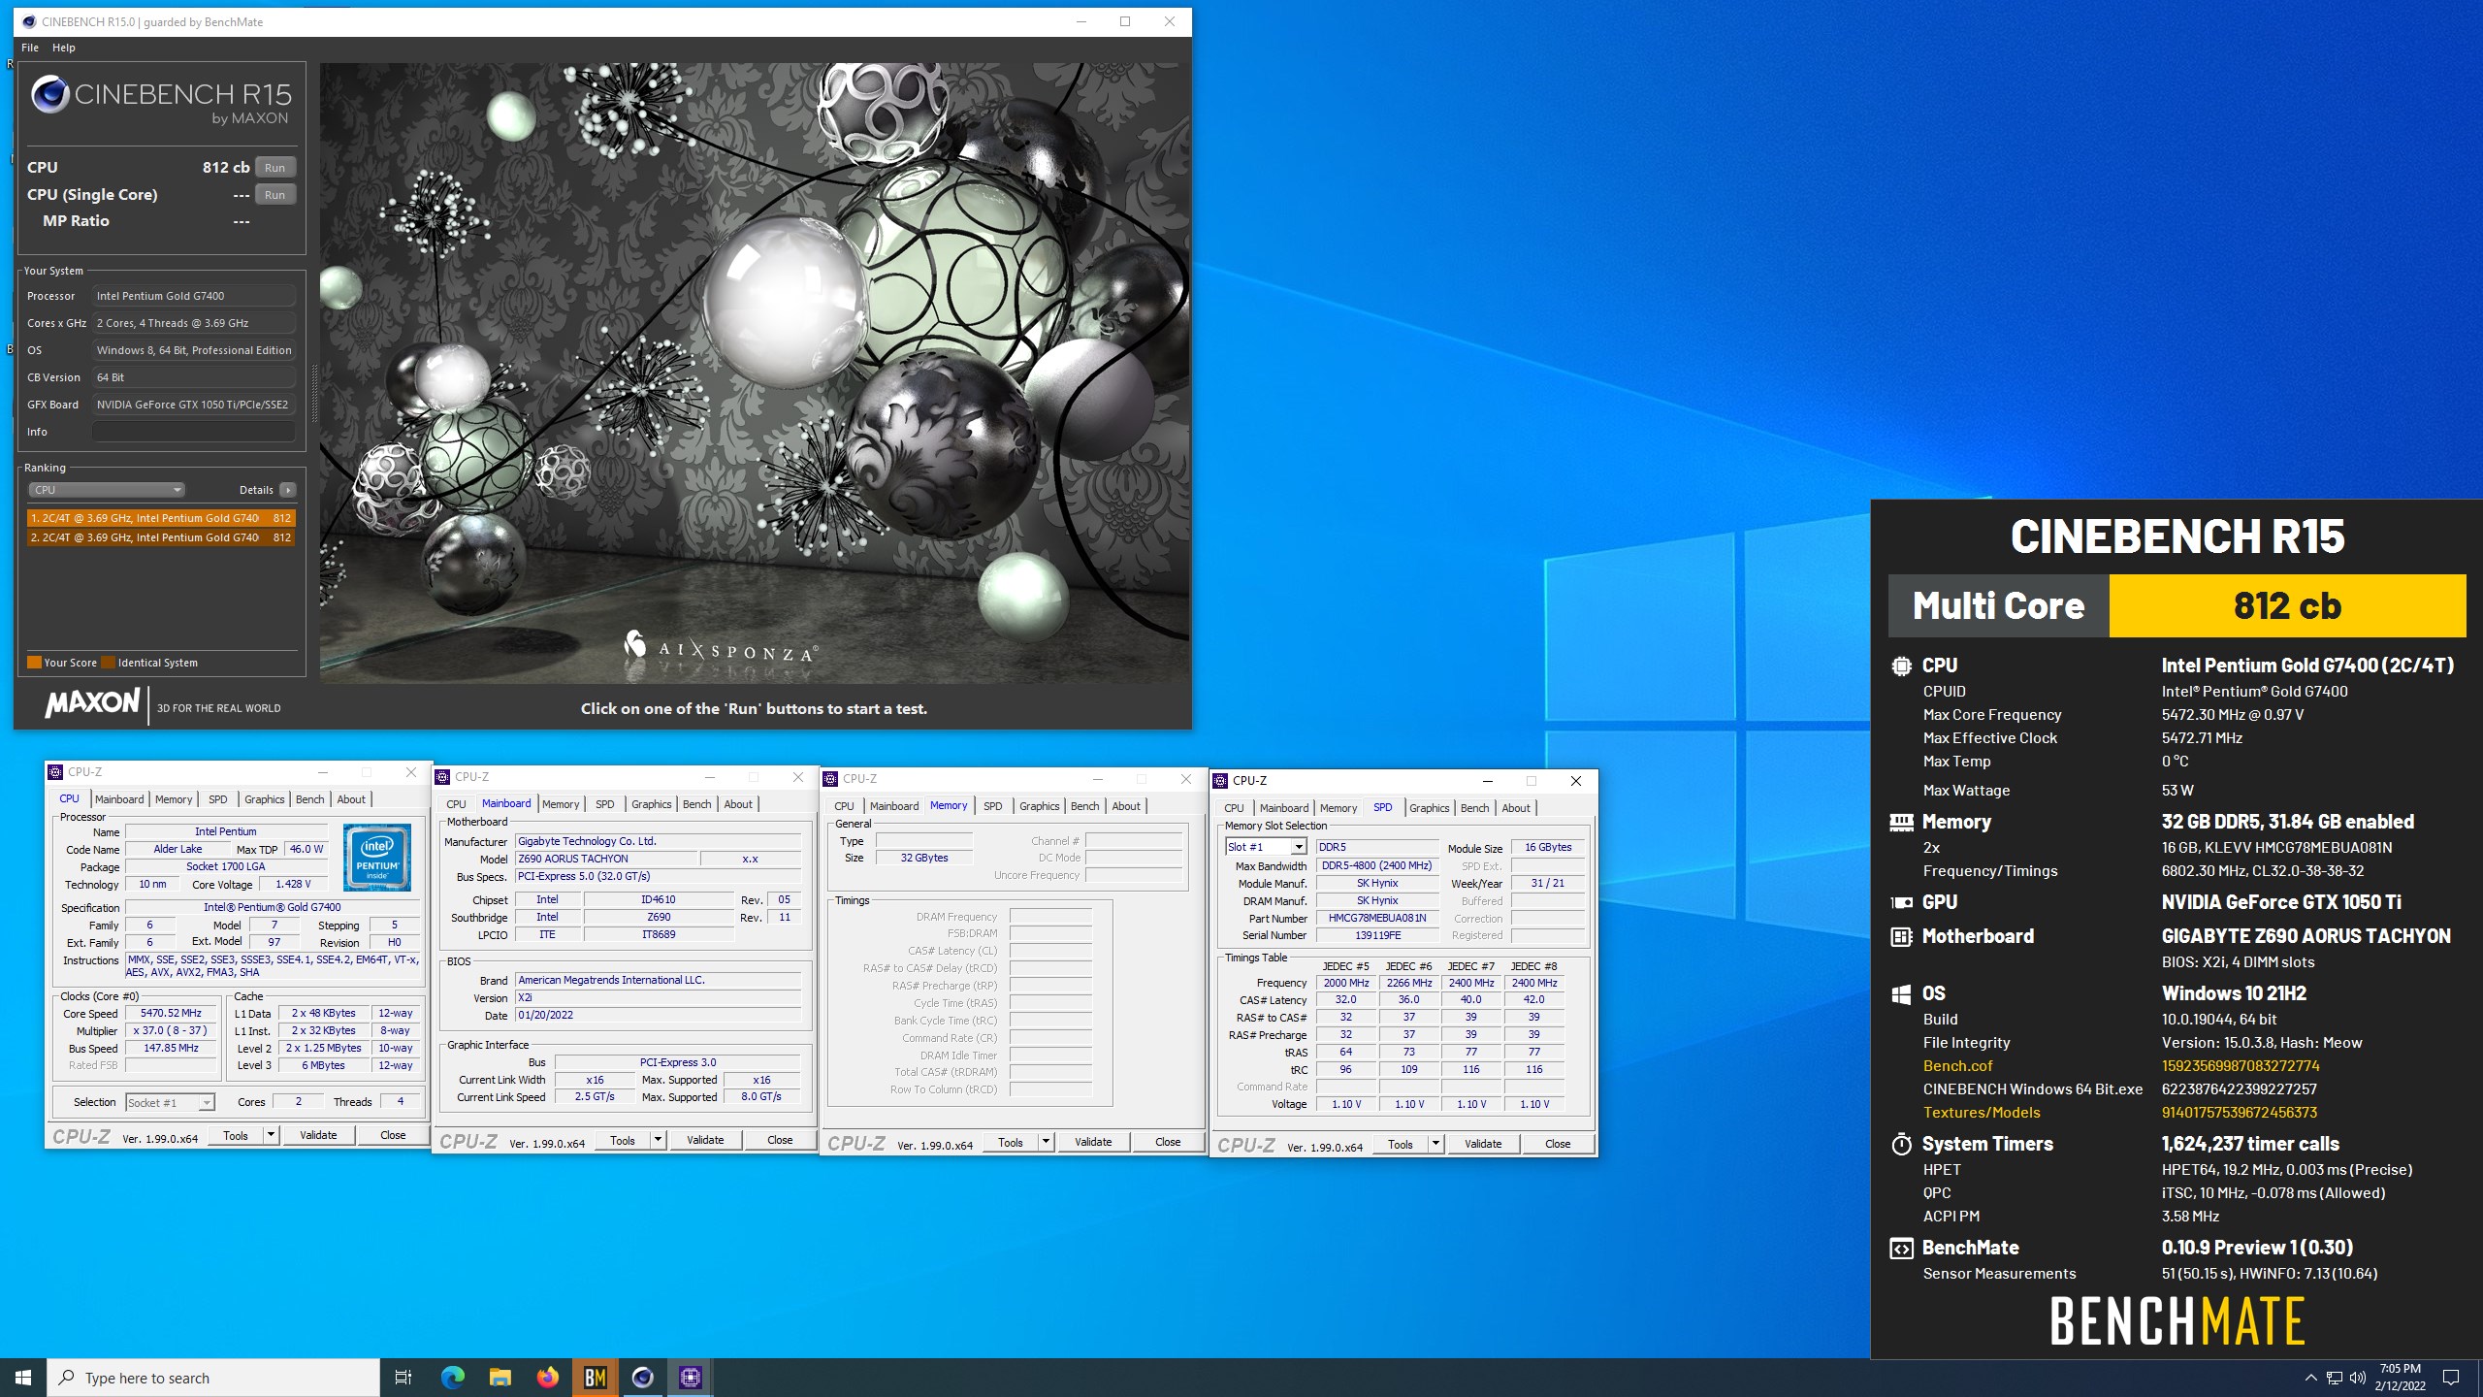
Task: Click Validate in first CPU-Z window
Action: click(x=318, y=1135)
